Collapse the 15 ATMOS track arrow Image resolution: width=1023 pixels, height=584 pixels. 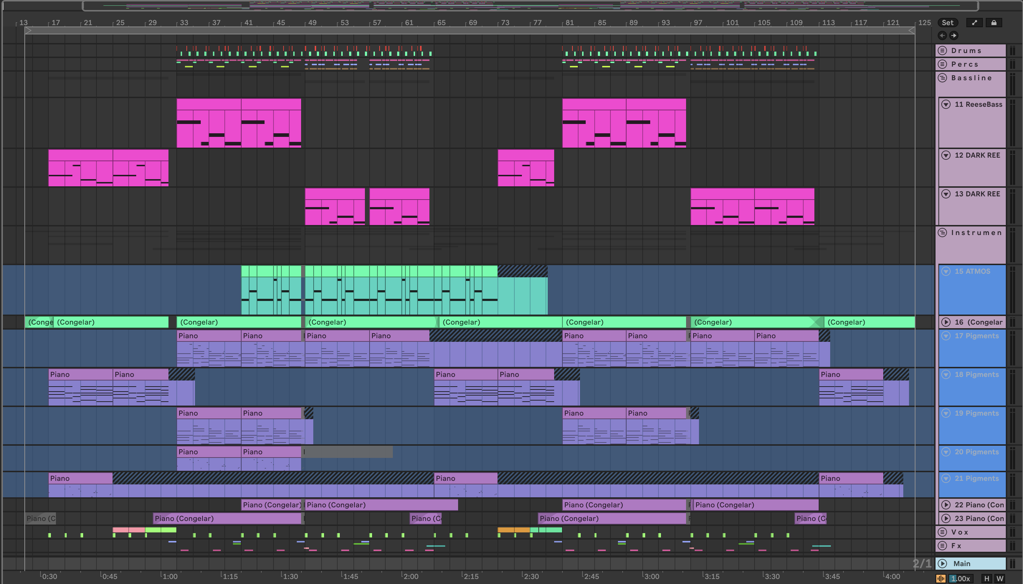(946, 271)
